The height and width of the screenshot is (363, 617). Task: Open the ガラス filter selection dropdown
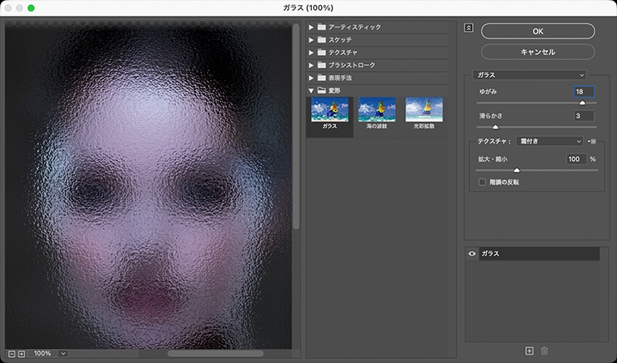[x=529, y=75]
